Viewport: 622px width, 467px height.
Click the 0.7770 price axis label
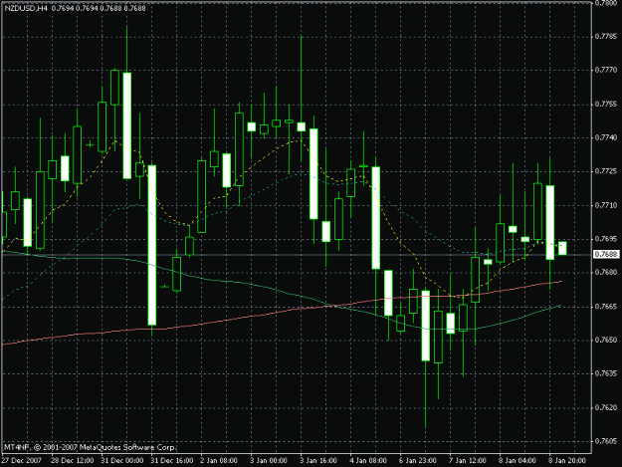(606, 70)
